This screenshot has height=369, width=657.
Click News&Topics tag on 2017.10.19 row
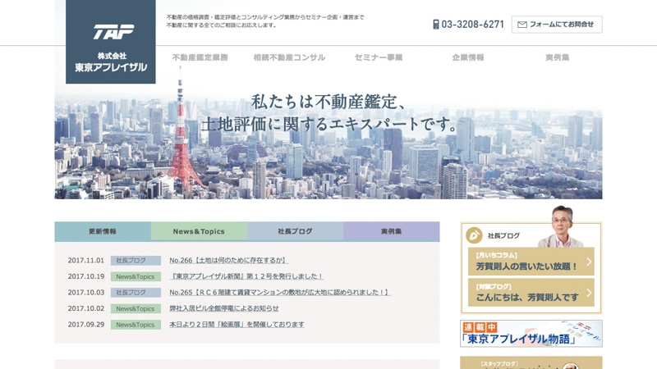click(136, 276)
